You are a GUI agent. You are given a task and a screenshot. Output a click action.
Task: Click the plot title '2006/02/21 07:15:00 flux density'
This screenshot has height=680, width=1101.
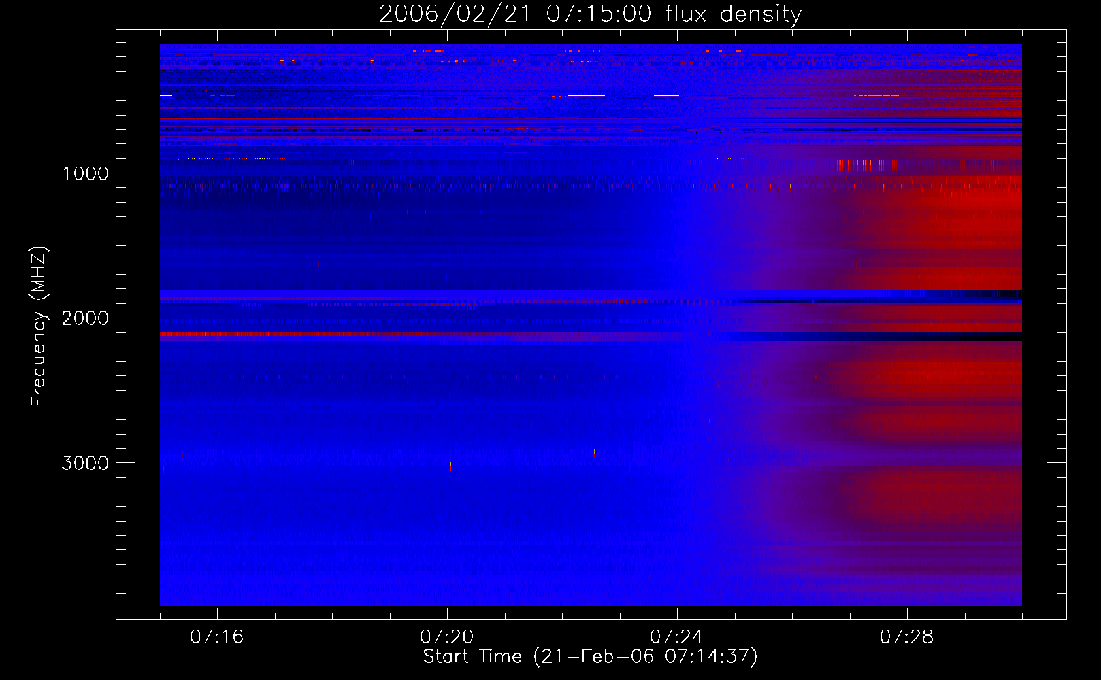point(590,14)
